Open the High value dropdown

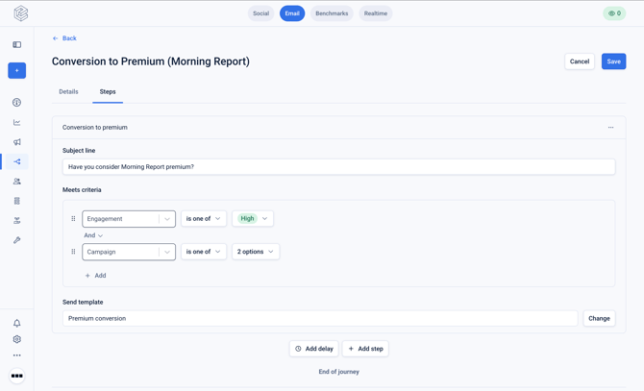tap(253, 219)
